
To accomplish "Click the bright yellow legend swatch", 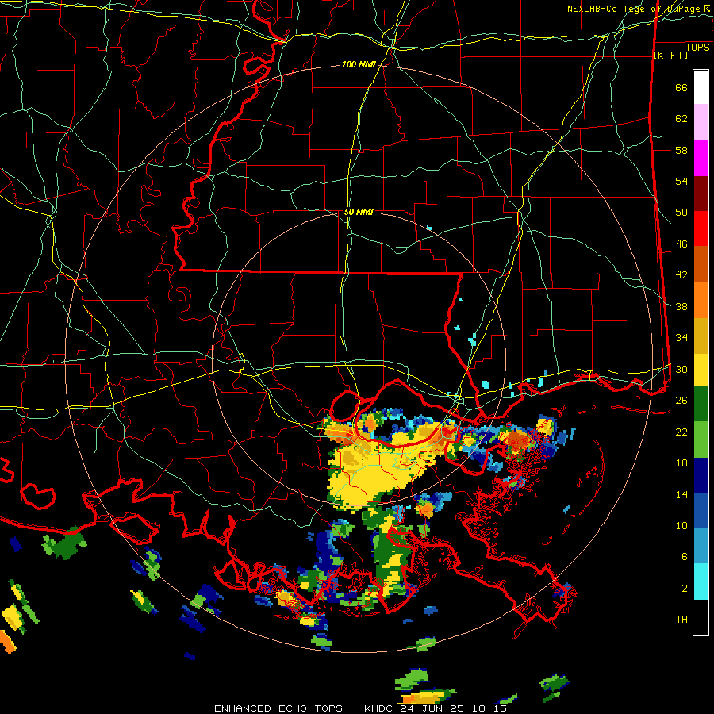I will 701,369.
